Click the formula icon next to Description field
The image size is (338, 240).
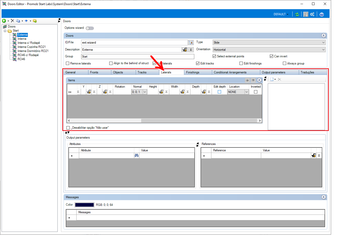(x=185, y=50)
